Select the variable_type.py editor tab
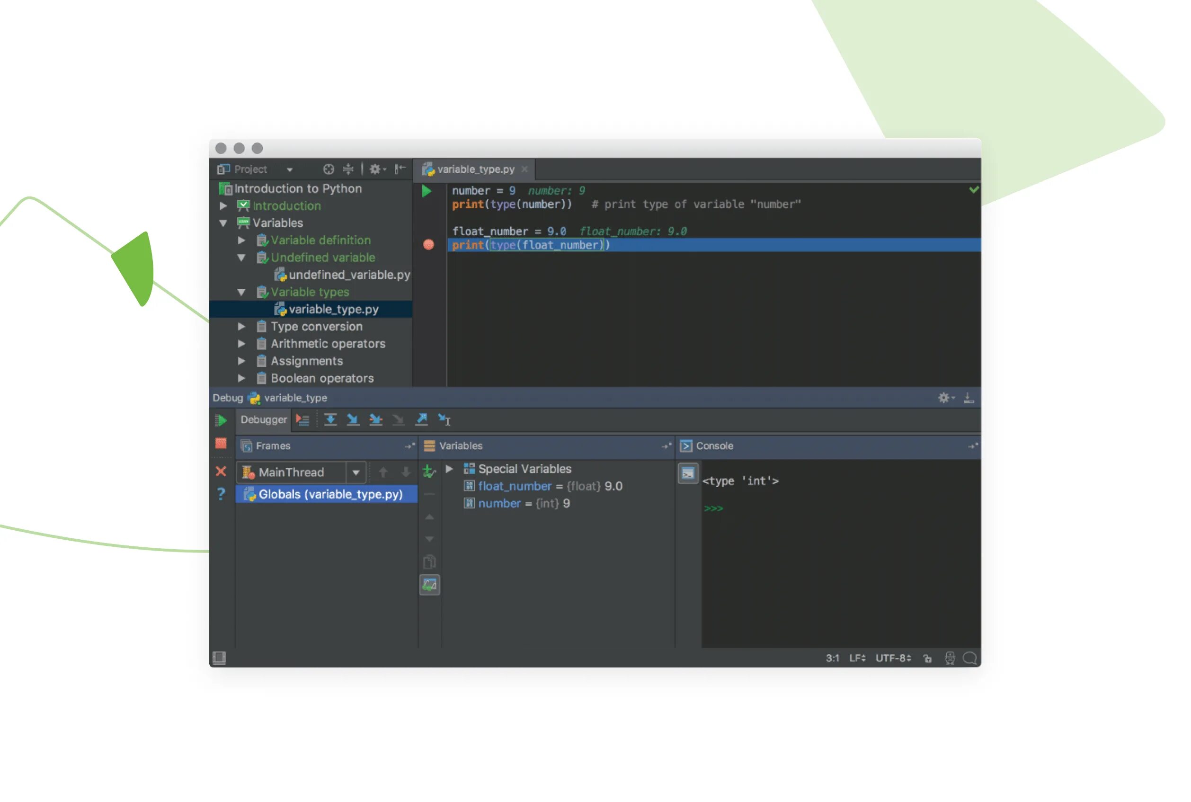 (475, 169)
